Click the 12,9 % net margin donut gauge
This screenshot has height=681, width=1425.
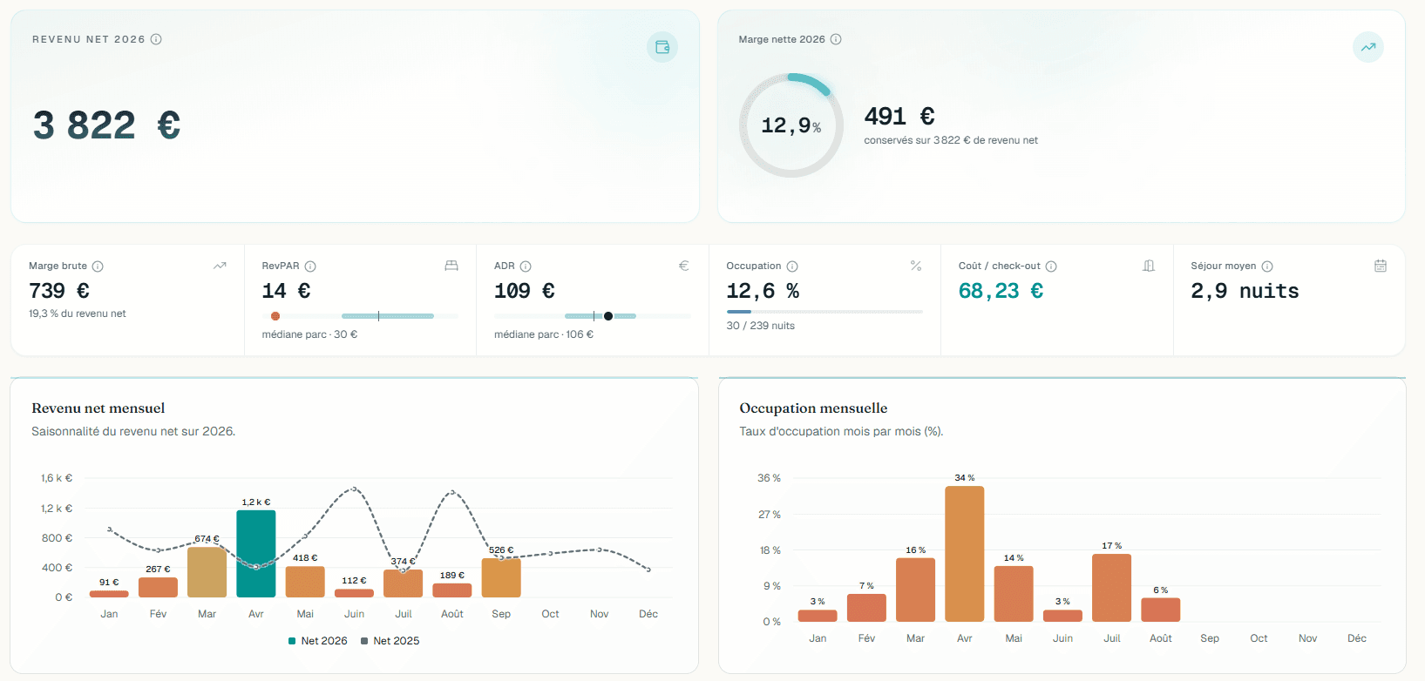[x=791, y=125]
